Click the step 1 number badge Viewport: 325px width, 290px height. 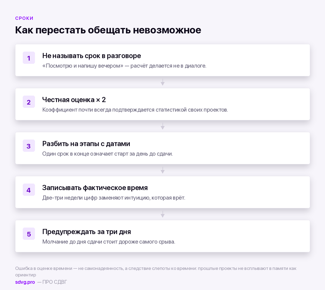click(29, 58)
